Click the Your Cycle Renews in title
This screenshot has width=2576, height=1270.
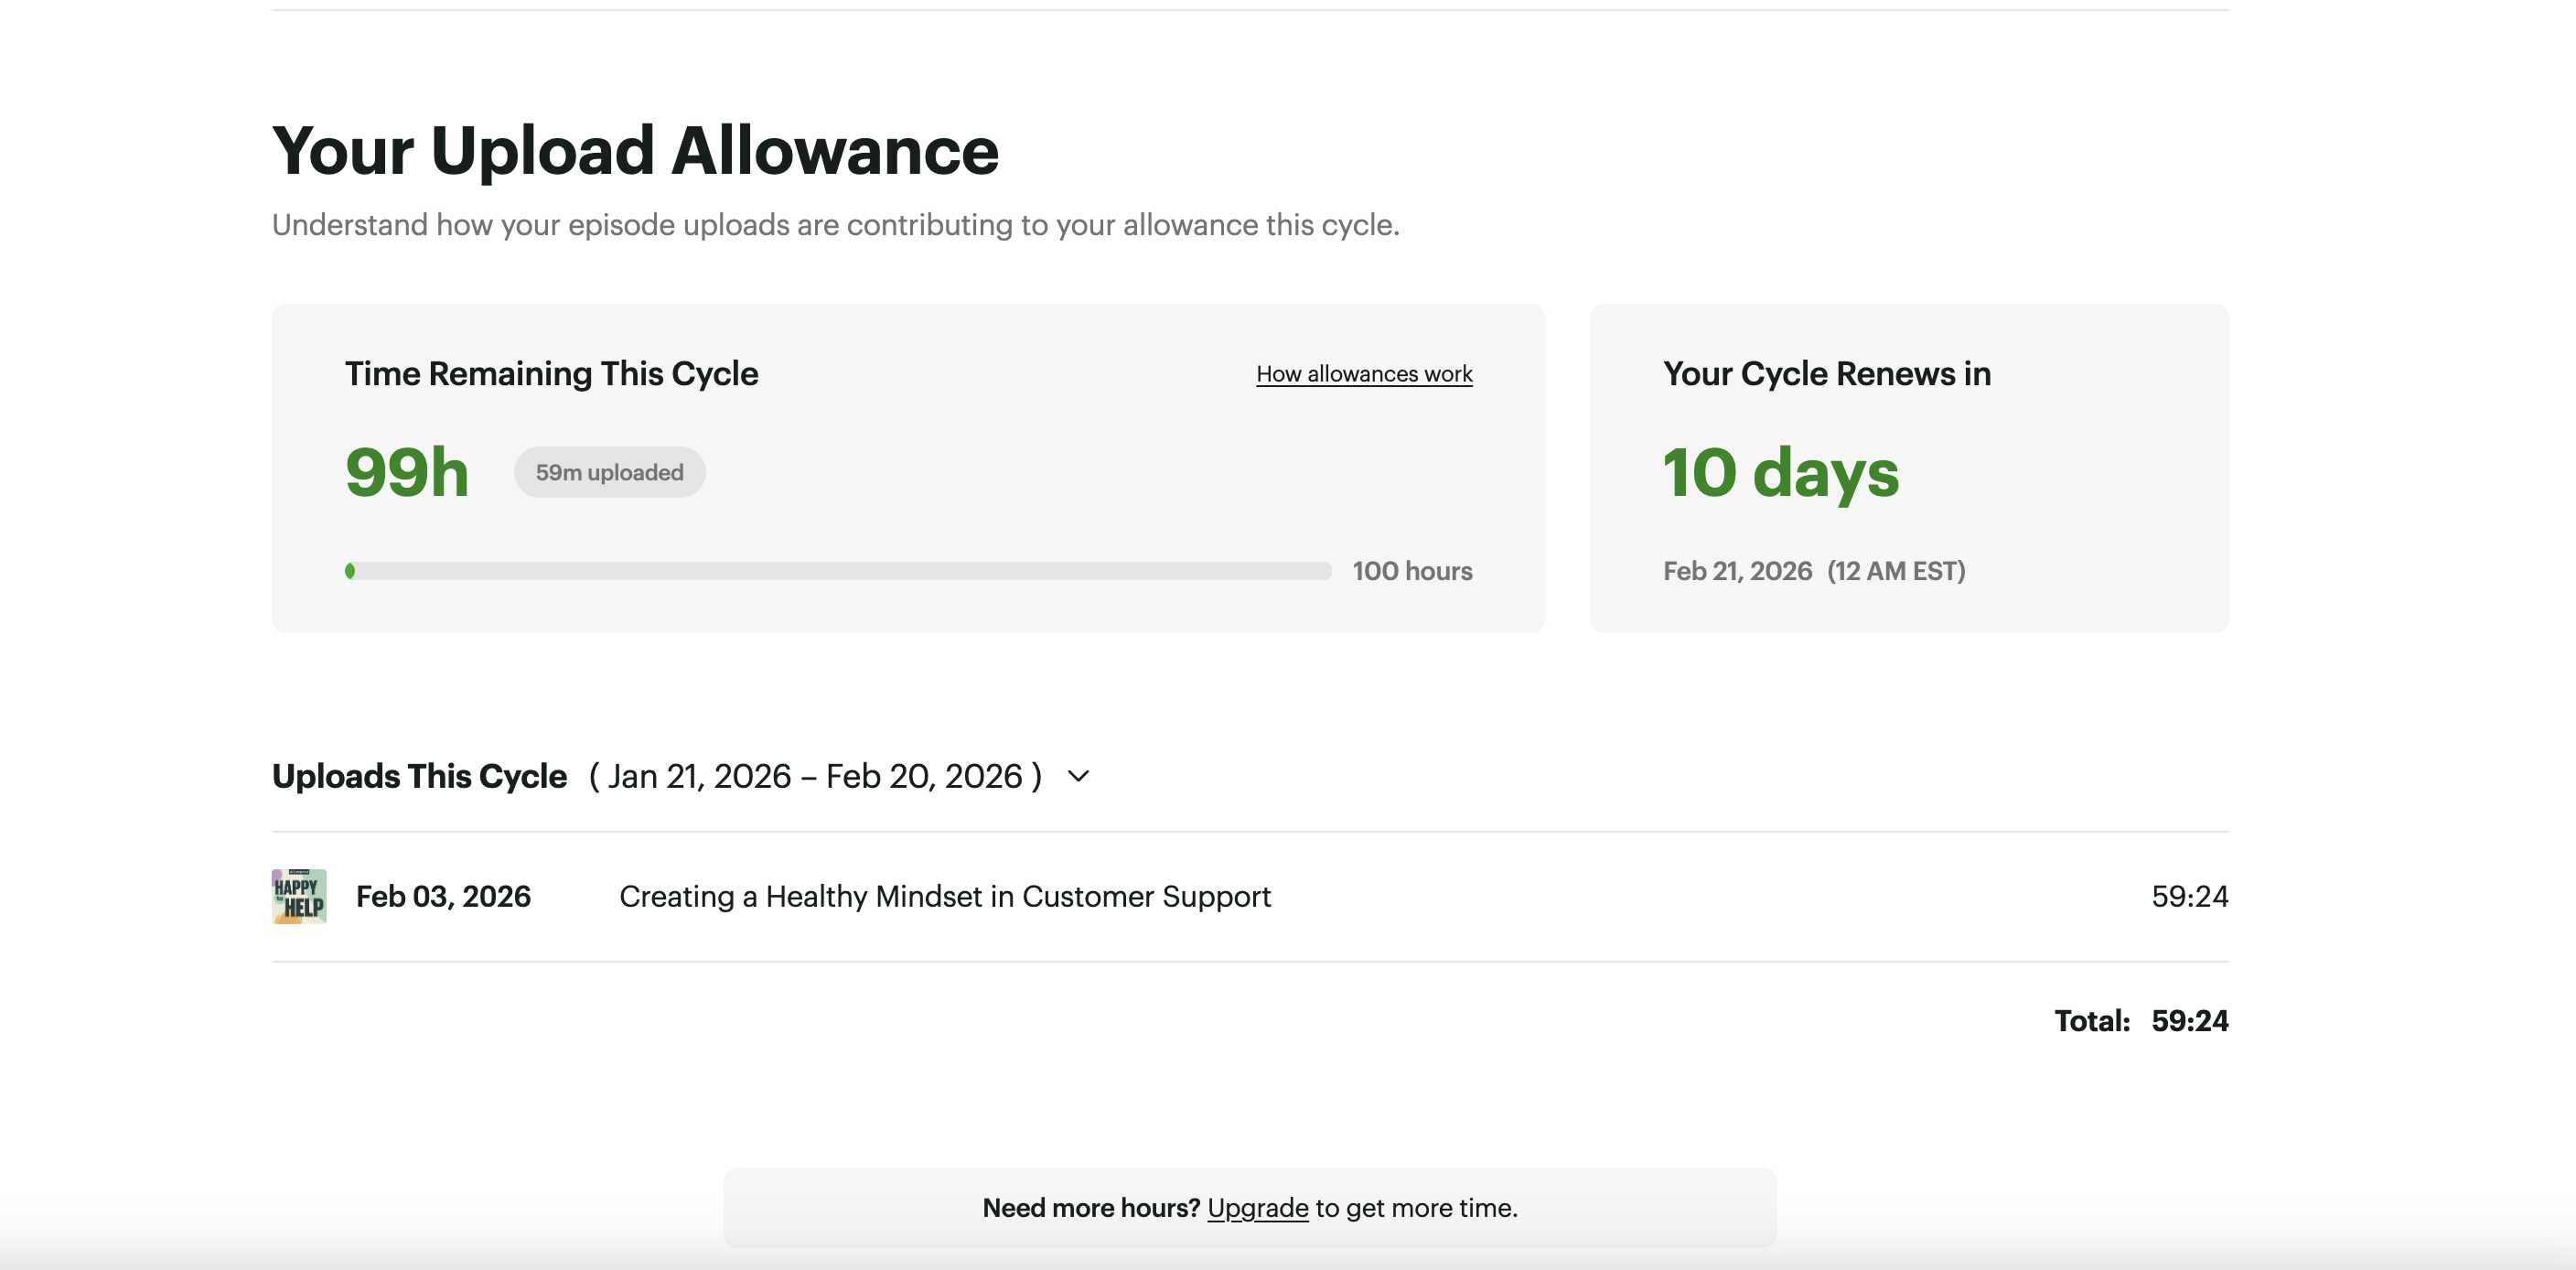click(x=1827, y=374)
